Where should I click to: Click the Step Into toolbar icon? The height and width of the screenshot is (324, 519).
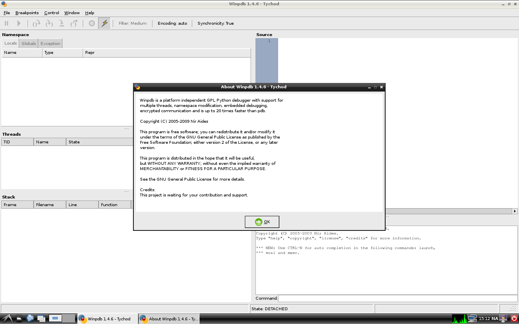pyautogui.click(x=49, y=23)
